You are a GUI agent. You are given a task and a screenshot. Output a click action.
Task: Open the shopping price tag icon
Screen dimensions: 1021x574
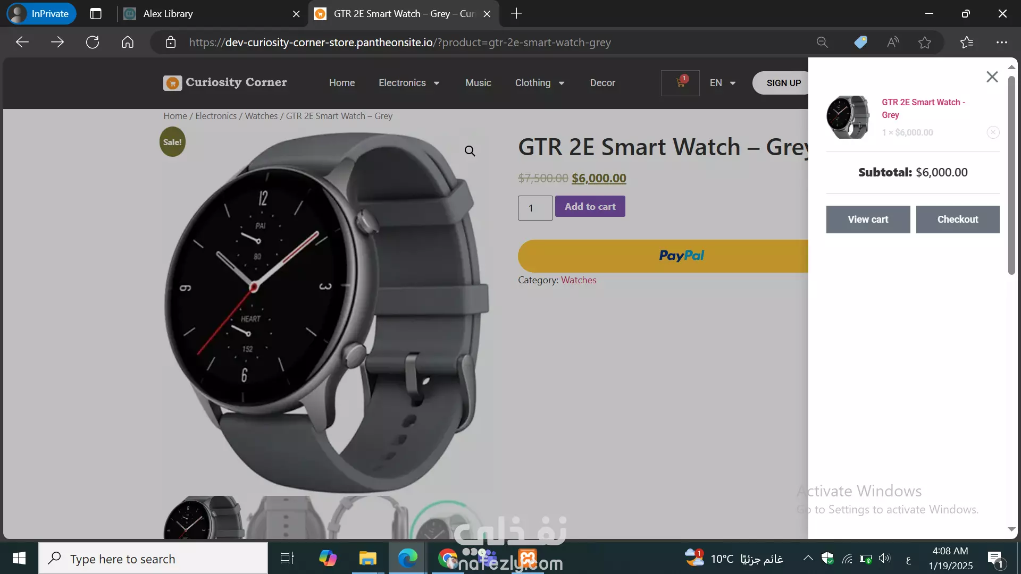tap(860, 42)
